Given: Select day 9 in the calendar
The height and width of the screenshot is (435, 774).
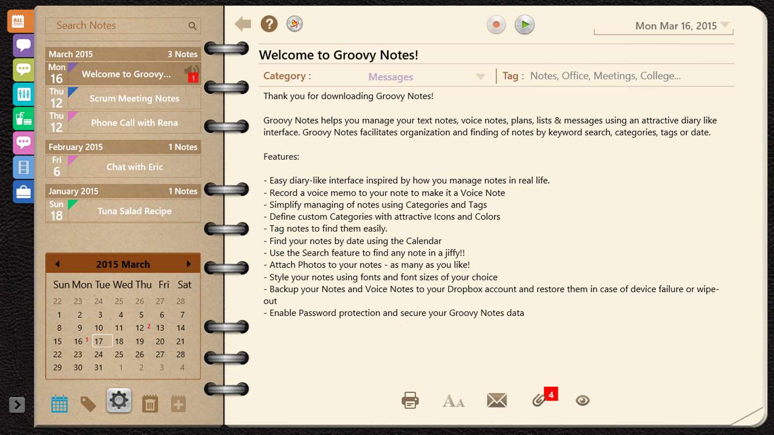Looking at the screenshot, I should pos(80,328).
